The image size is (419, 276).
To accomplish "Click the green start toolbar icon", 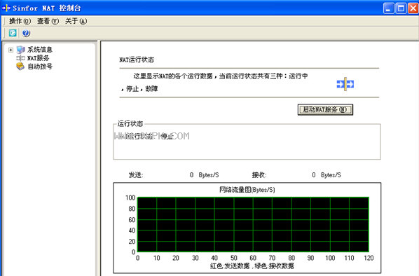I will pyautogui.click(x=13, y=33).
